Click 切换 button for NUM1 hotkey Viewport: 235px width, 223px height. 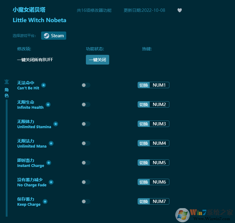(144, 85)
